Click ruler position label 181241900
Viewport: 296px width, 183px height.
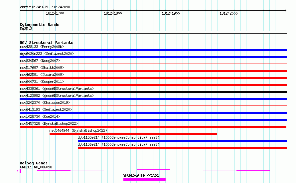click(171, 13)
